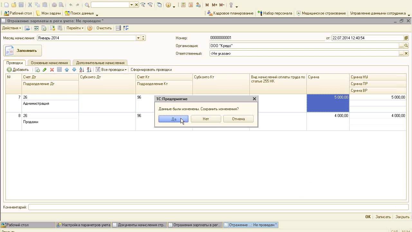
Task: Open Набор персонала
Action: point(275,13)
